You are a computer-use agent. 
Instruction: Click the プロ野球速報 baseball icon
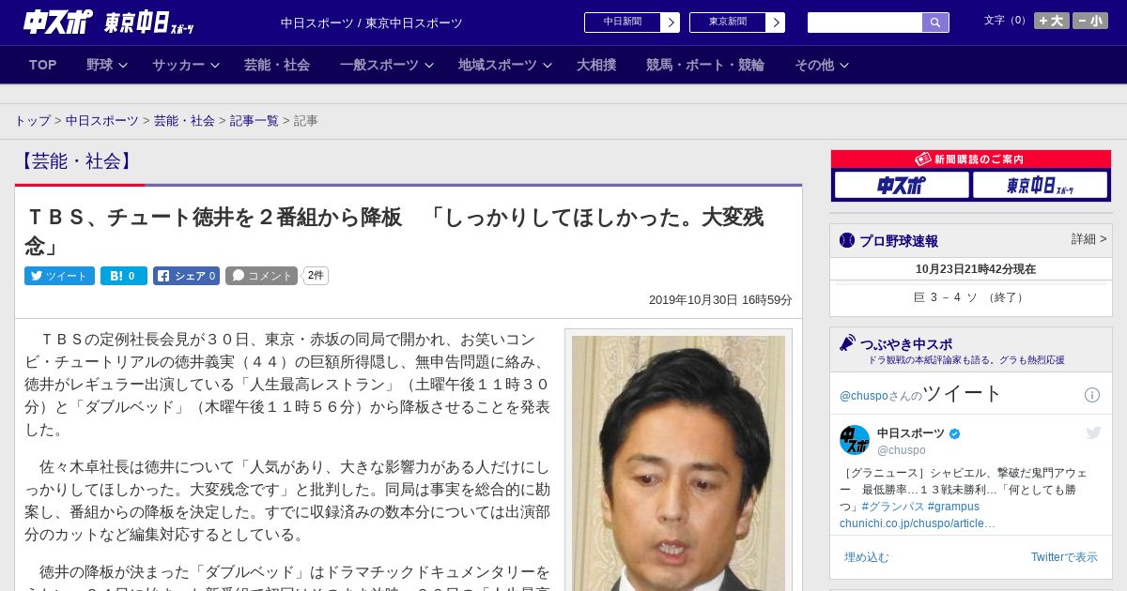[847, 240]
